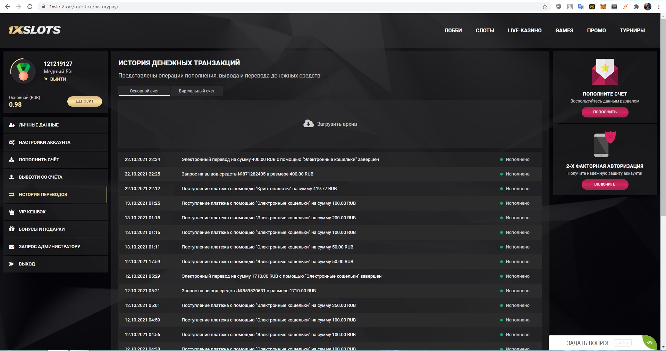Open the ПРОМО menu item
Viewport: 666px width, 351px height.
pos(596,31)
